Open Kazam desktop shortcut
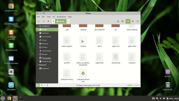 [x=11, y=73]
